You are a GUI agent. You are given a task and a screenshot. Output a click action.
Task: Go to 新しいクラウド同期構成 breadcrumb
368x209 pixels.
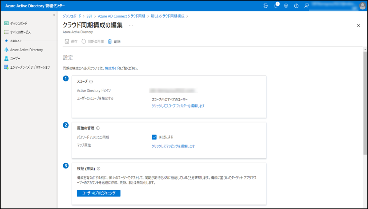[x=168, y=16]
